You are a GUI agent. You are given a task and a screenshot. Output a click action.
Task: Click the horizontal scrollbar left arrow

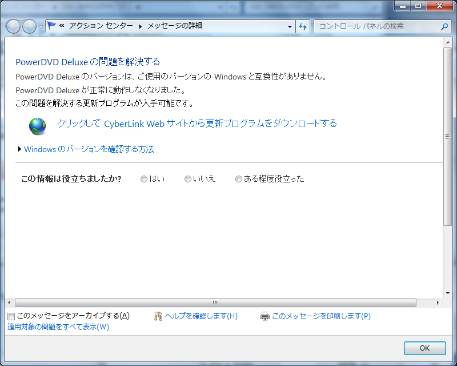[9, 303]
